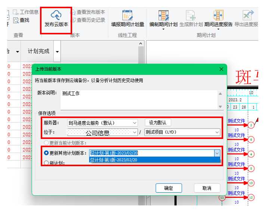Select the 更新当前计划版本 radio option
271x214 pixels.
pos(47,143)
